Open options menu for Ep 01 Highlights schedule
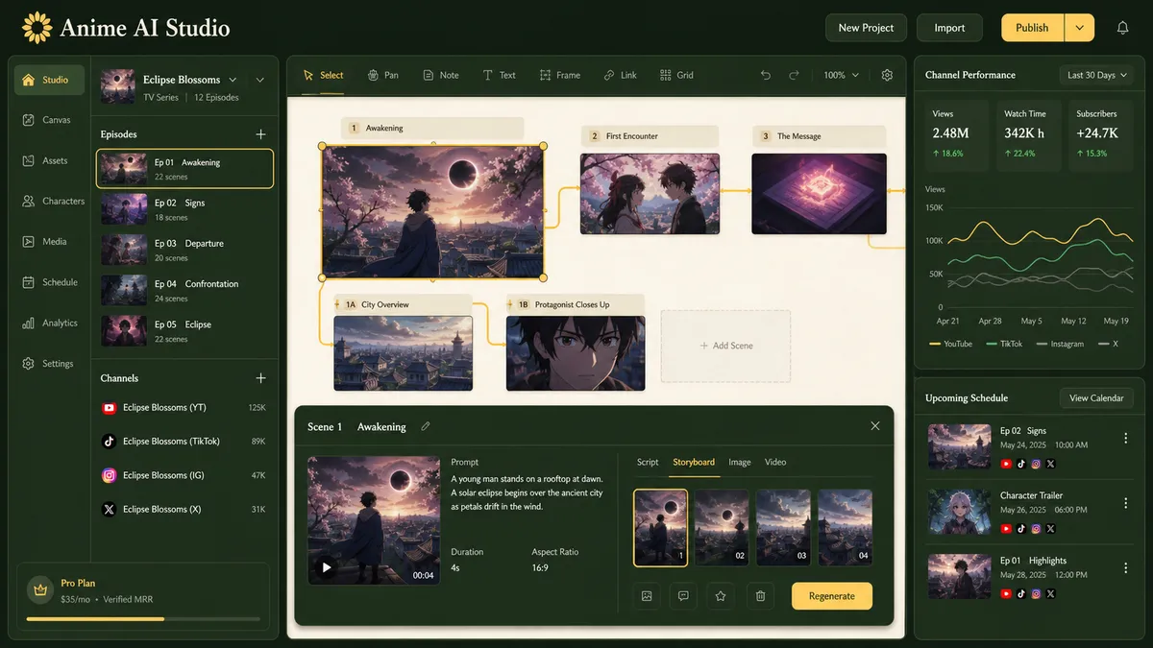Screen dimensions: 1153x648 [x=1125, y=568]
